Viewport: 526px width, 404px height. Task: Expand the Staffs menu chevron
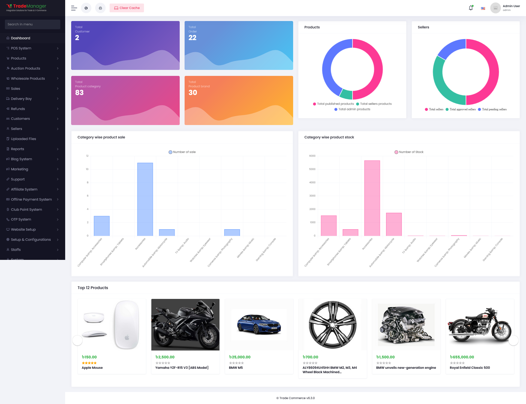pyautogui.click(x=58, y=250)
